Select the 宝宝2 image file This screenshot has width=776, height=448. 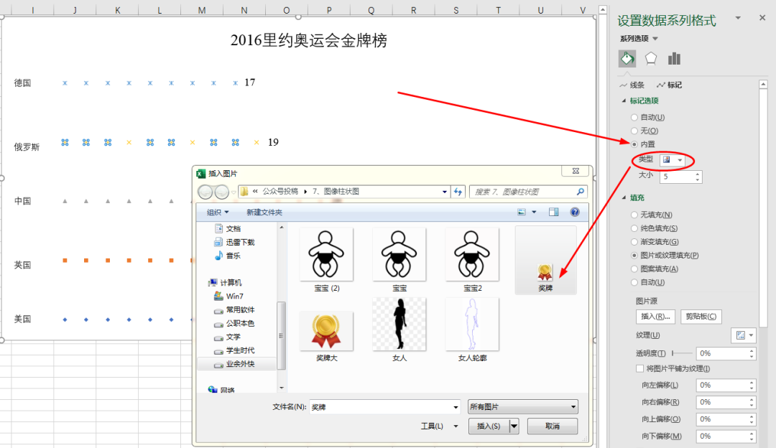click(x=472, y=260)
